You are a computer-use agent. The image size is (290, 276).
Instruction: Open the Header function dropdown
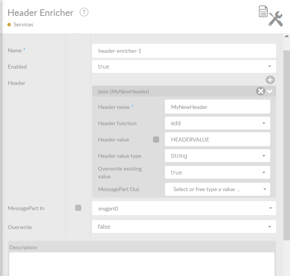click(x=217, y=123)
